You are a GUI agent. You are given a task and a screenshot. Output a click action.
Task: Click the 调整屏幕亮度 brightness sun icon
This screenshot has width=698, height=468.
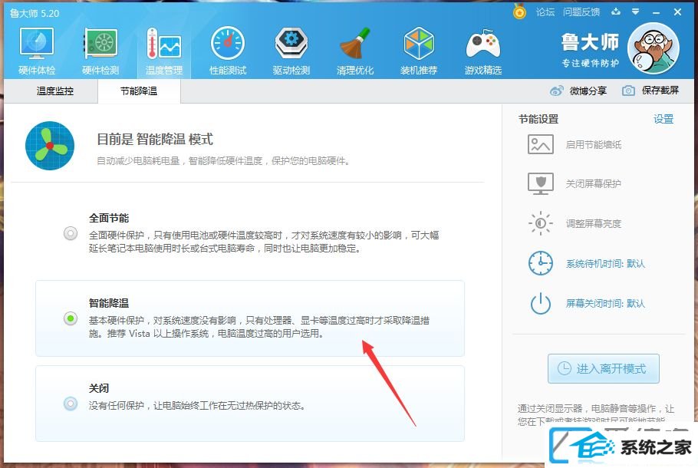(541, 223)
